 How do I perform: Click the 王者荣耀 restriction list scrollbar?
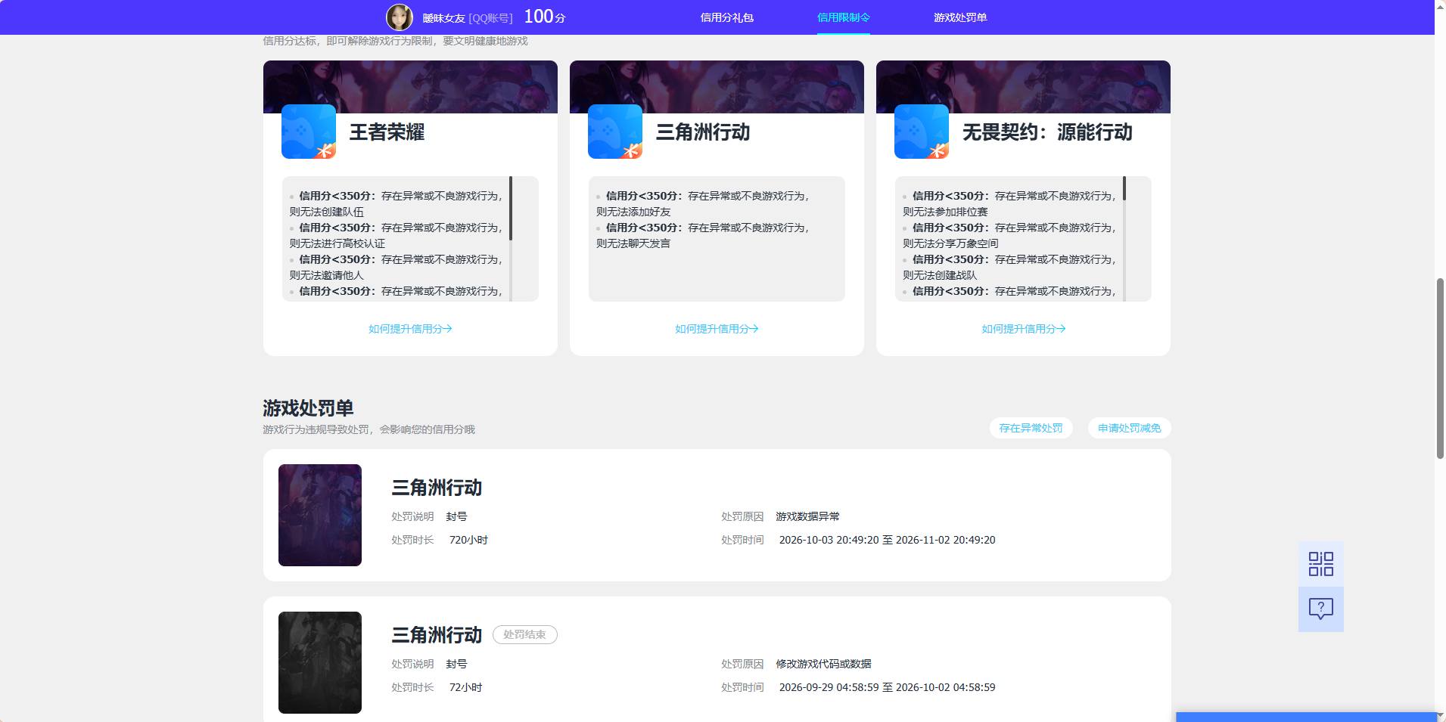pyautogui.click(x=511, y=209)
